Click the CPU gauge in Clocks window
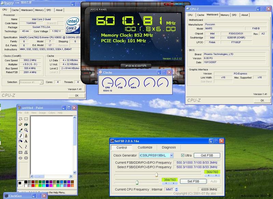This screenshot has width=273, height=199. click(107, 83)
